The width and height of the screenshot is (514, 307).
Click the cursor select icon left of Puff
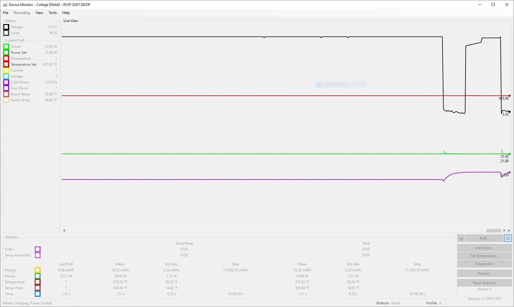(461, 238)
